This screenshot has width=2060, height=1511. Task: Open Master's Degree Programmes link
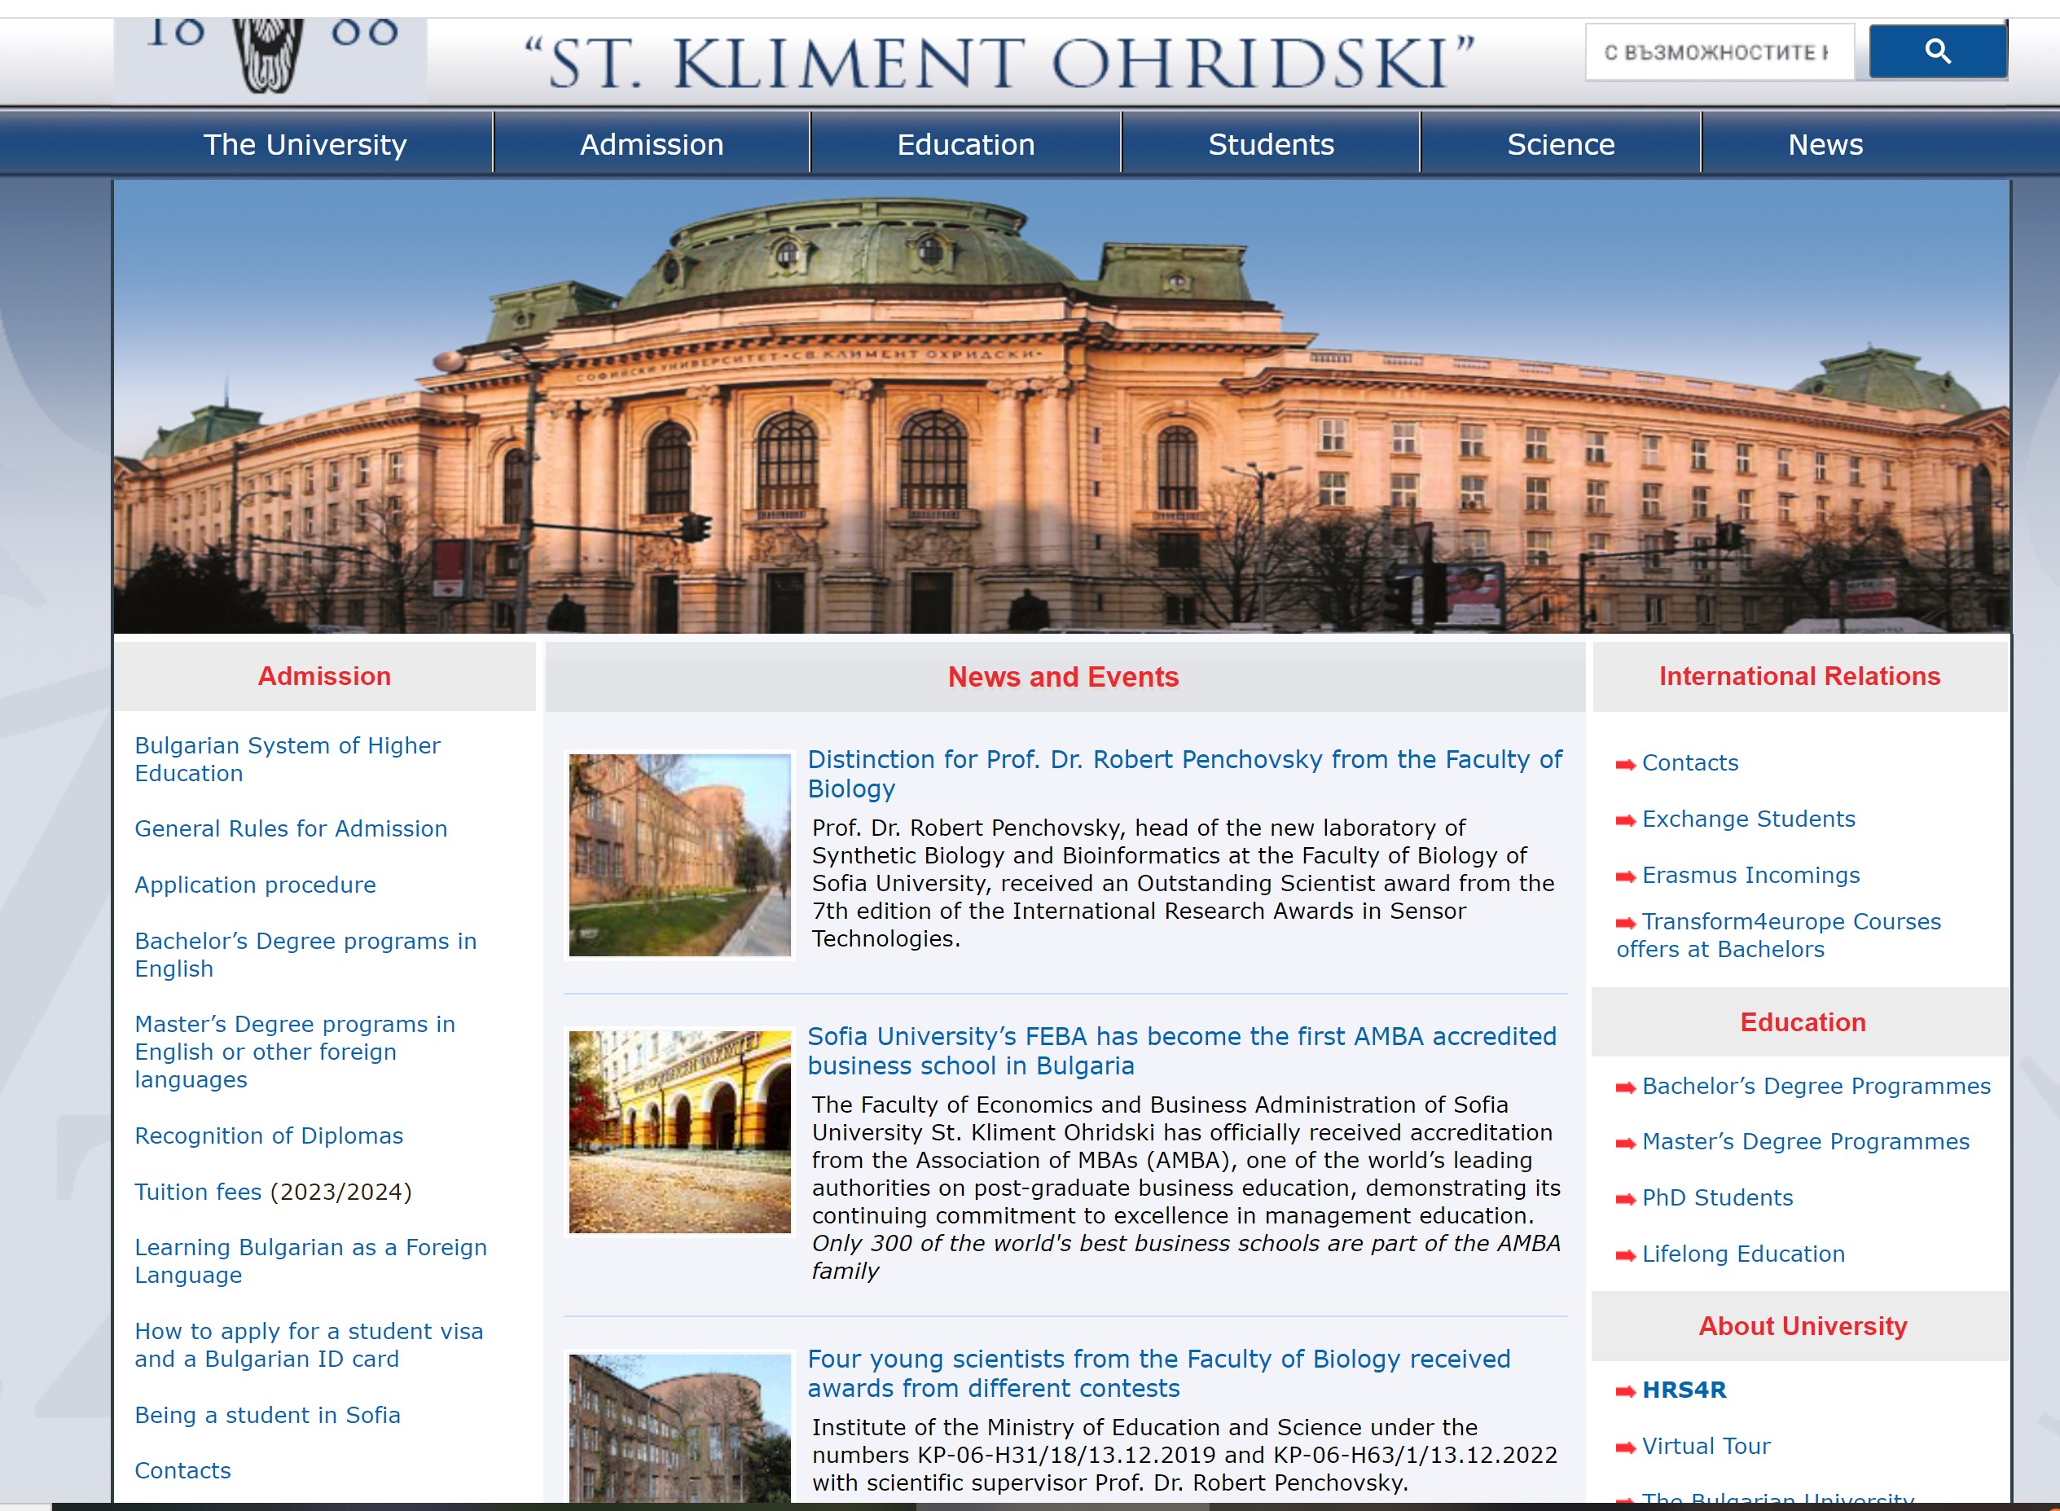[x=1806, y=1141]
